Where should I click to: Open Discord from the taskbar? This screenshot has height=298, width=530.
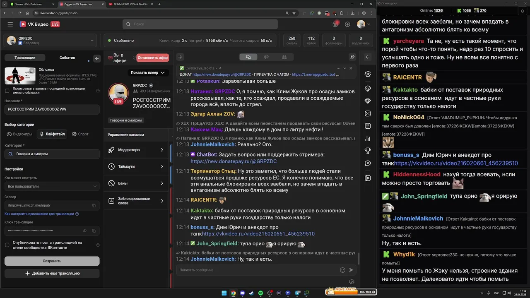pos(242,293)
